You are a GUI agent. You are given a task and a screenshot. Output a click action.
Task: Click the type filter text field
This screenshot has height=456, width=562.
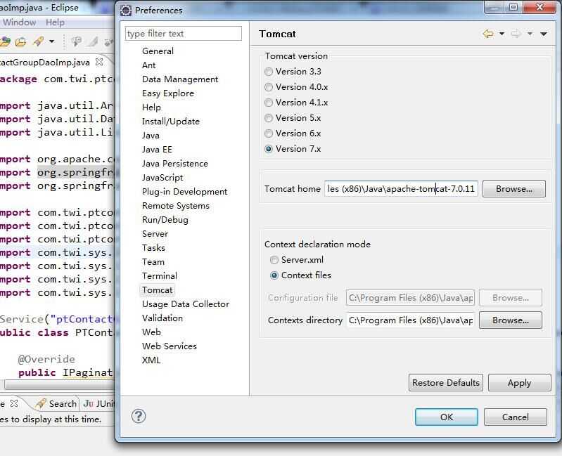tap(183, 34)
